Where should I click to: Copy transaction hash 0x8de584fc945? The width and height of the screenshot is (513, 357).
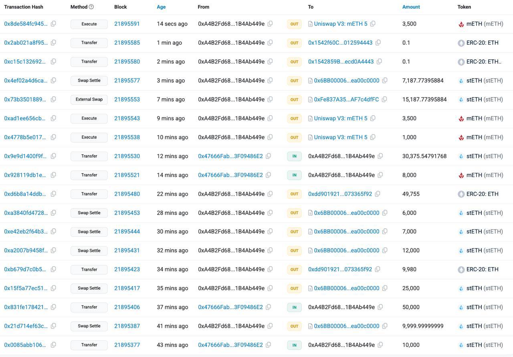click(54, 24)
